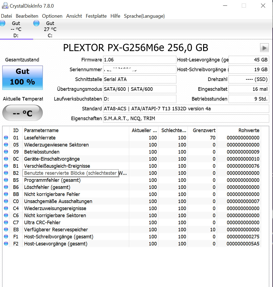The image size is (273, 287).
Task: Open the Ansicht menu
Action: [x=74, y=16]
